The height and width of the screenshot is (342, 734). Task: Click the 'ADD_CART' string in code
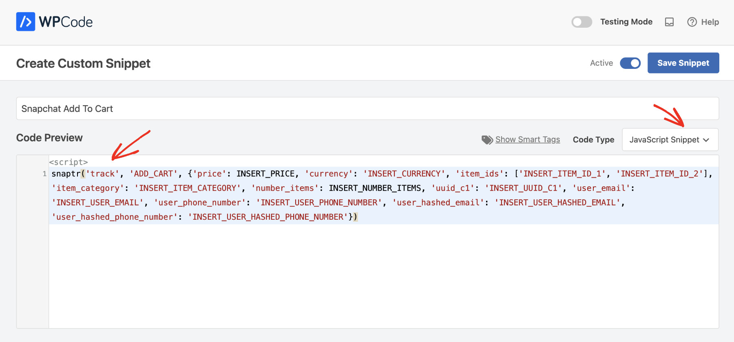[x=153, y=174]
